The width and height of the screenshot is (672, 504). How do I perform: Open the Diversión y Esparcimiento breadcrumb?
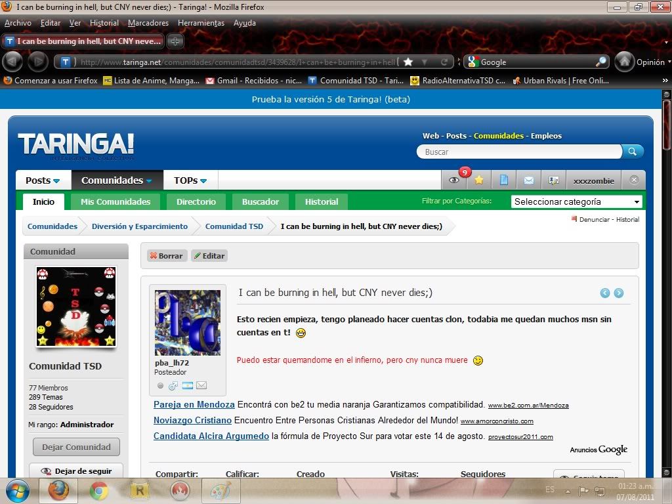point(140,226)
